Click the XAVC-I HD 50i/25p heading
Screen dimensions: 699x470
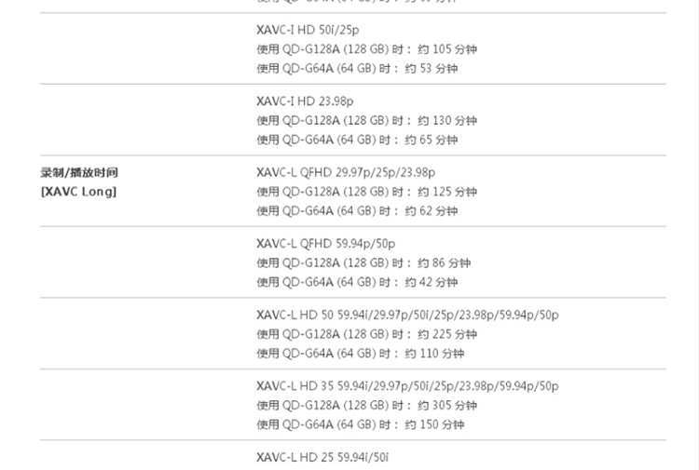coord(308,30)
